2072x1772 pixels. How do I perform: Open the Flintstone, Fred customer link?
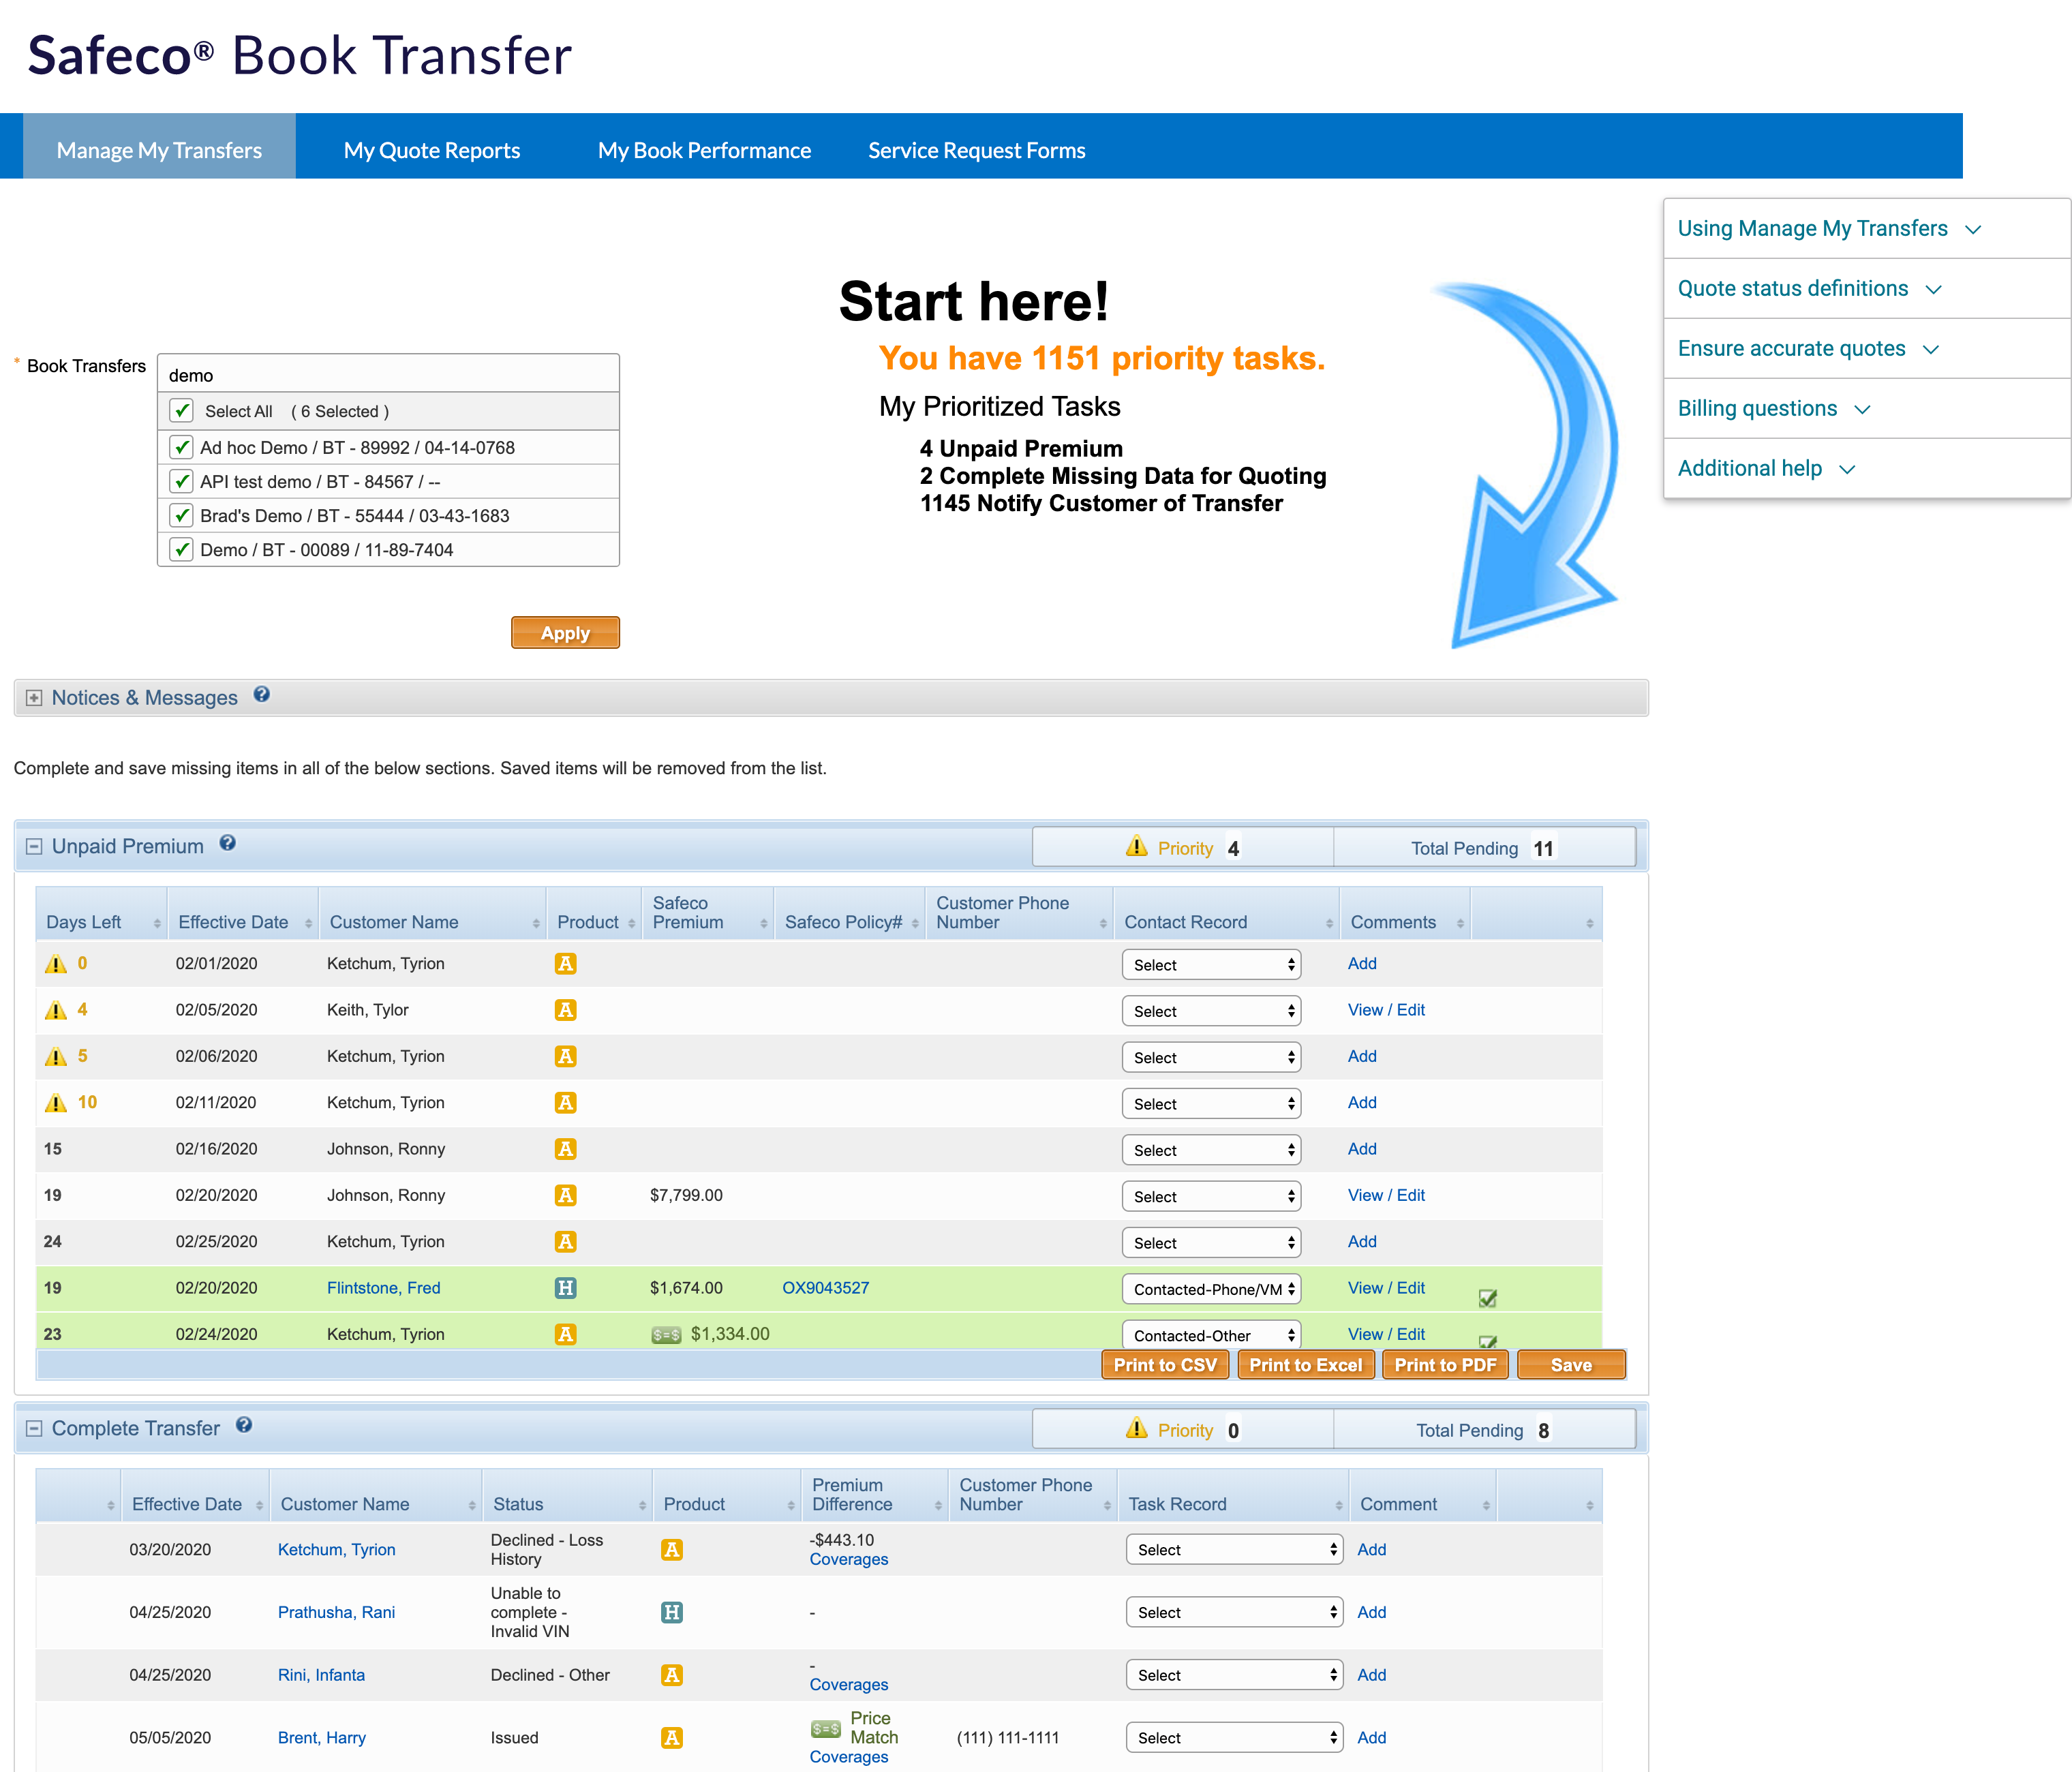[383, 1288]
